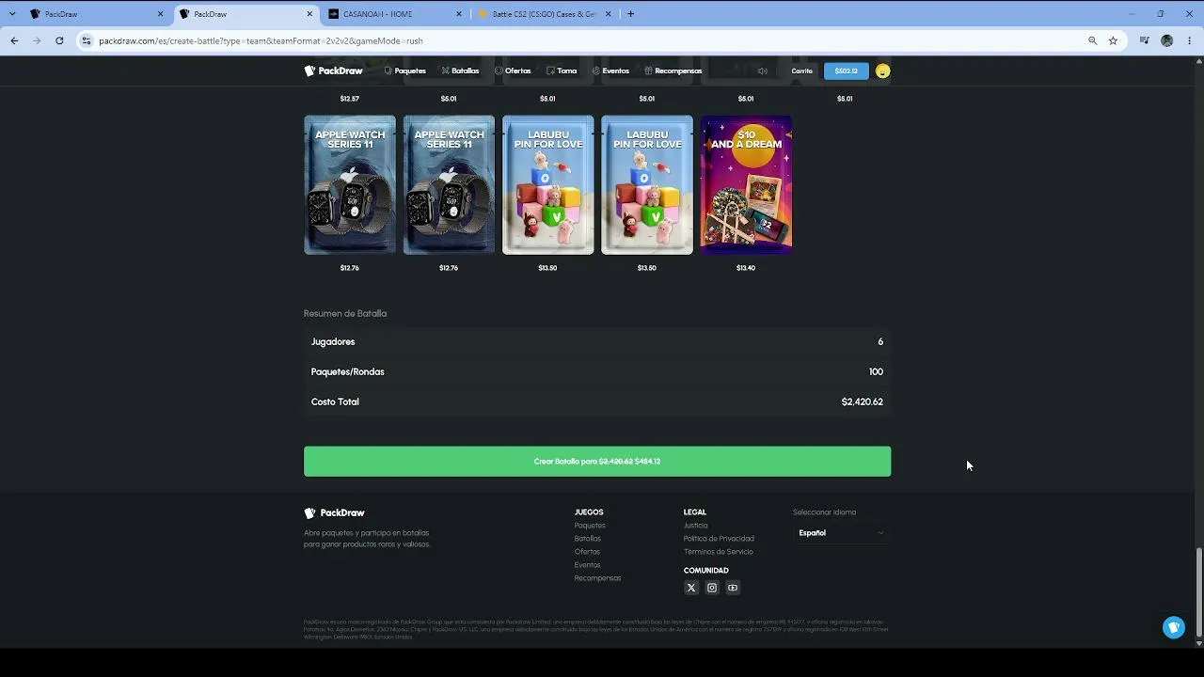This screenshot has width=1204, height=677.
Task: Follow the footer Batallas link
Action: pyautogui.click(x=588, y=539)
